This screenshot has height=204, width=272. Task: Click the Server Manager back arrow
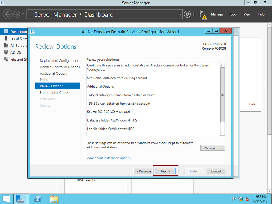coord(8,14)
